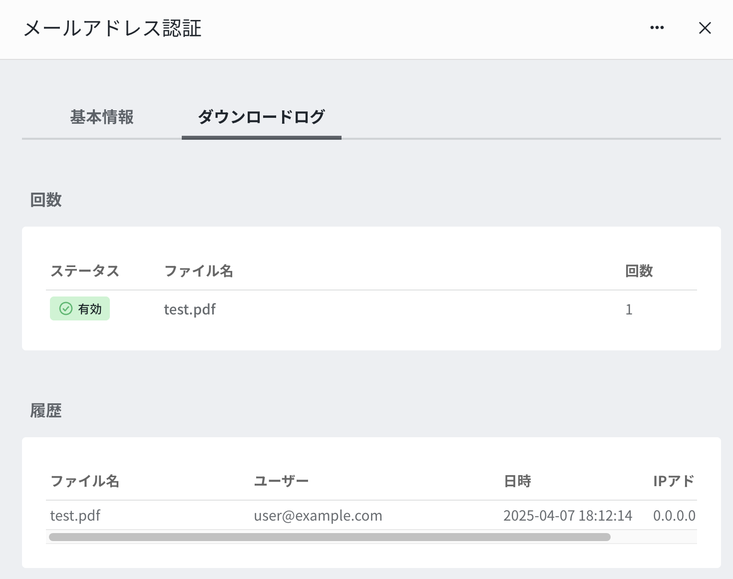Click the IP address 0.0.0.0
733x579 pixels.
point(674,515)
